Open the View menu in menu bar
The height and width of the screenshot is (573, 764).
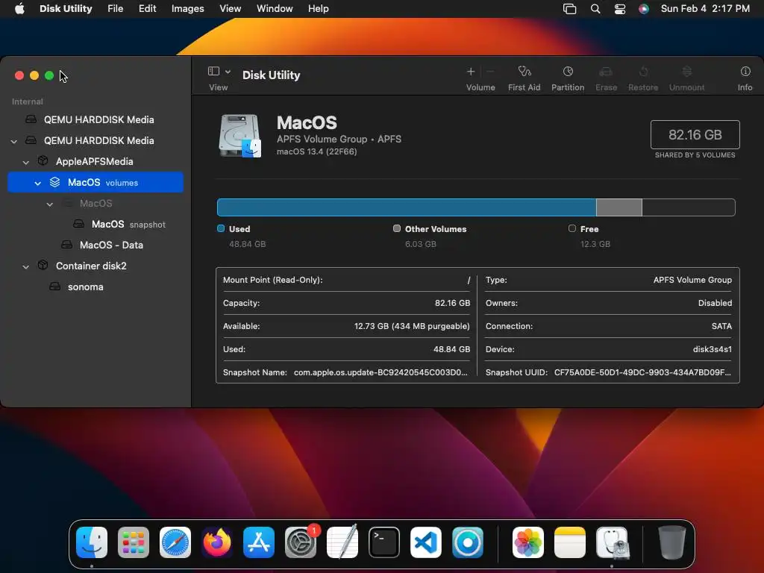(230, 9)
